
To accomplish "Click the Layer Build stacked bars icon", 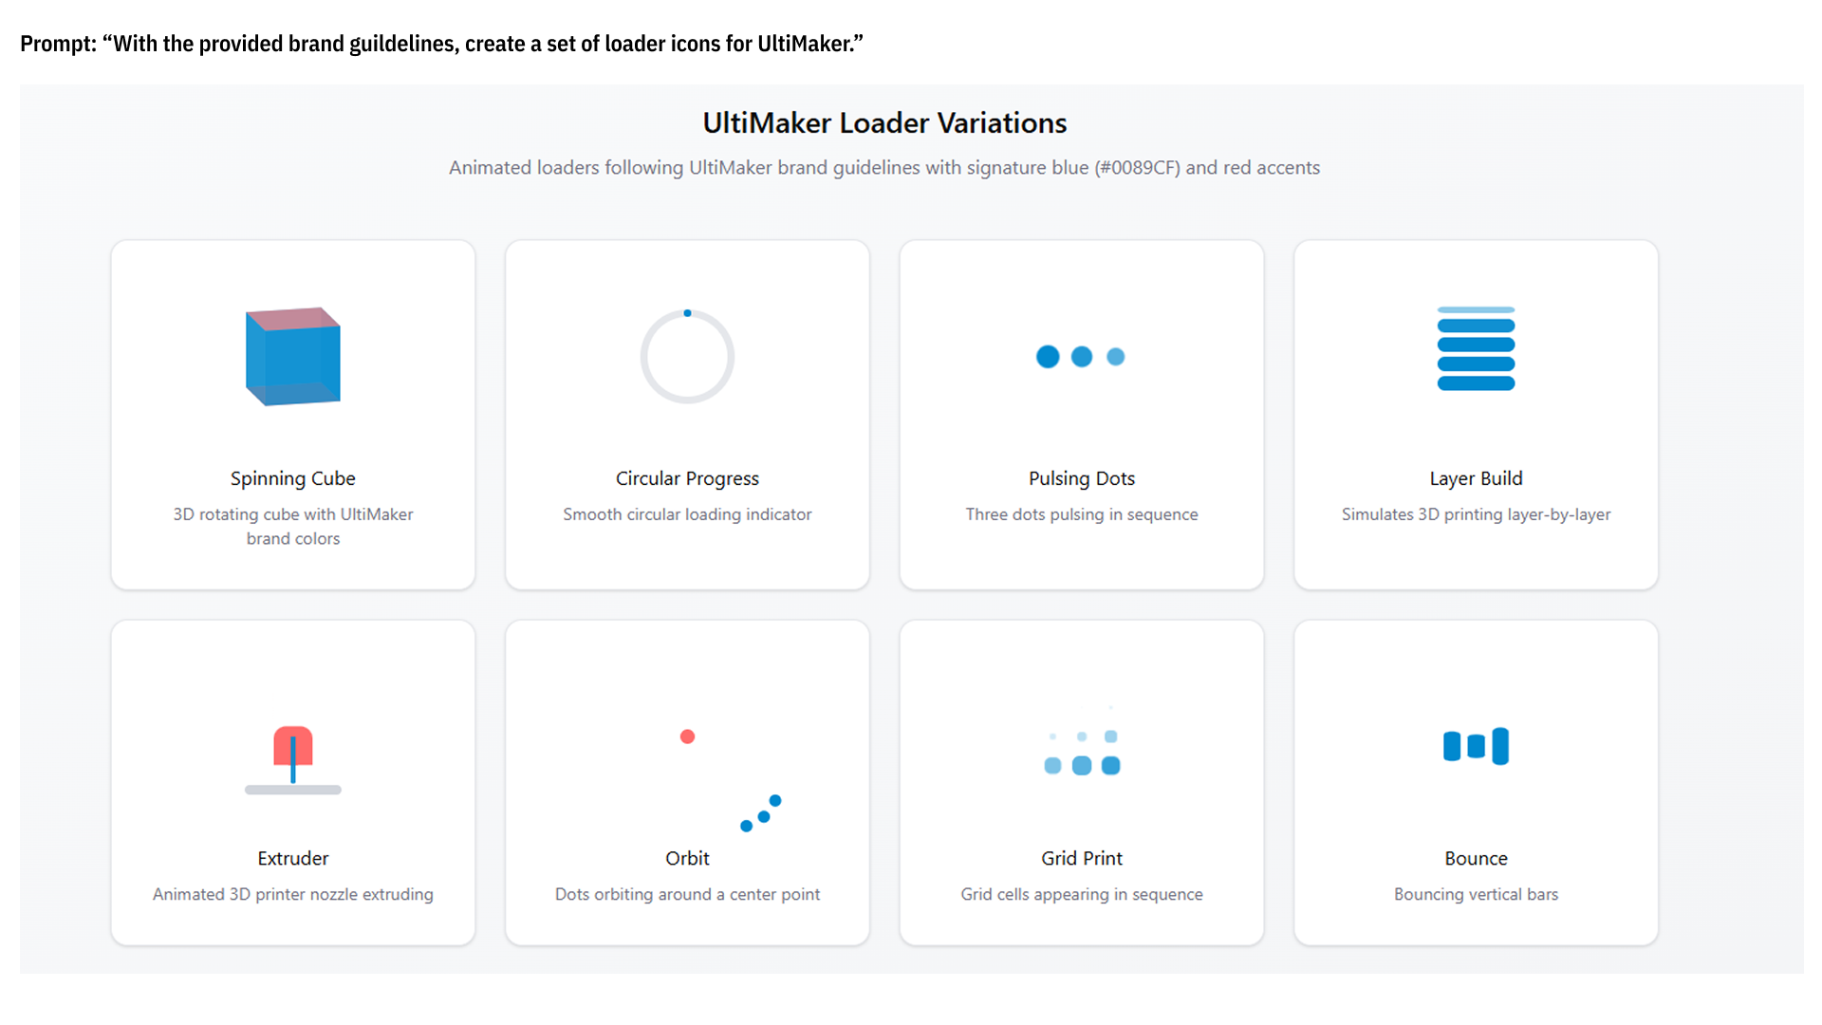I will (x=1476, y=349).
